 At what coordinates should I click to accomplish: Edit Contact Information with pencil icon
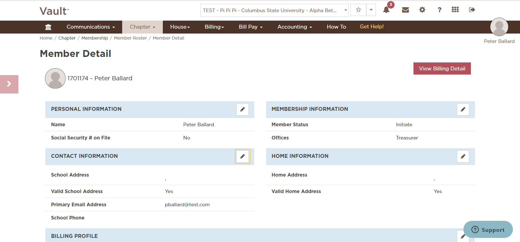click(242, 156)
